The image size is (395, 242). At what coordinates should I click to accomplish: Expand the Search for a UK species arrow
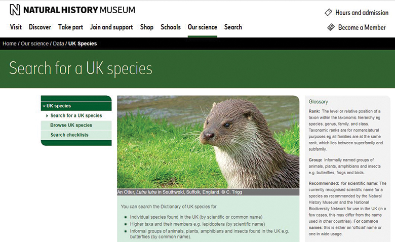pyautogui.click(x=47, y=116)
